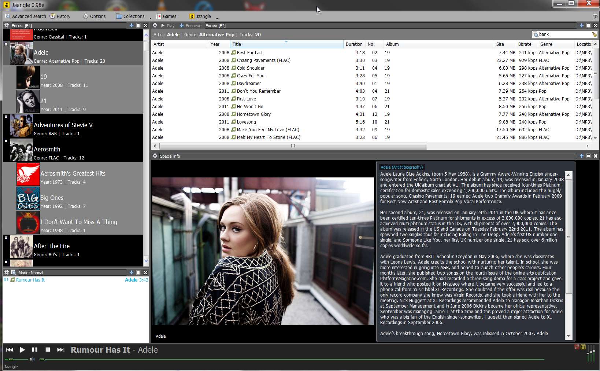Mute audio using the speaker icon
The width and height of the screenshot is (600, 371).
[x=32, y=359]
